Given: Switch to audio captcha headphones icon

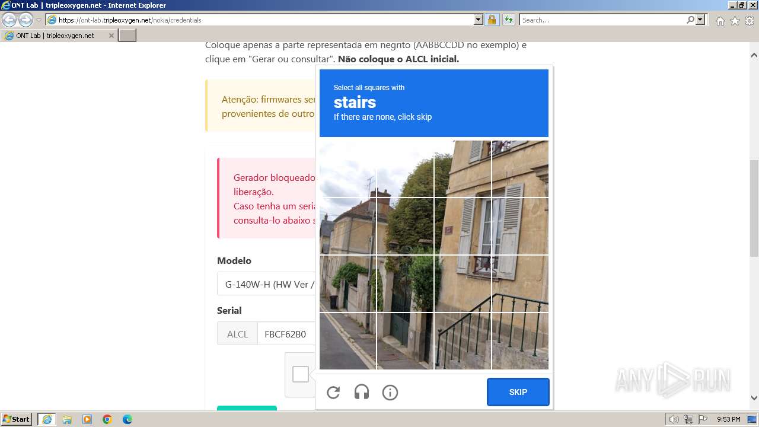Looking at the screenshot, I should click(x=362, y=392).
